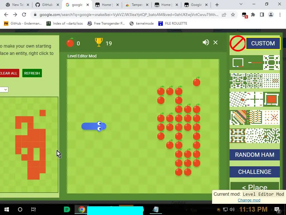Open the notification center icon
Viewport: 286px width, 215px height.
pyautogui.click(x=277, y=209)
